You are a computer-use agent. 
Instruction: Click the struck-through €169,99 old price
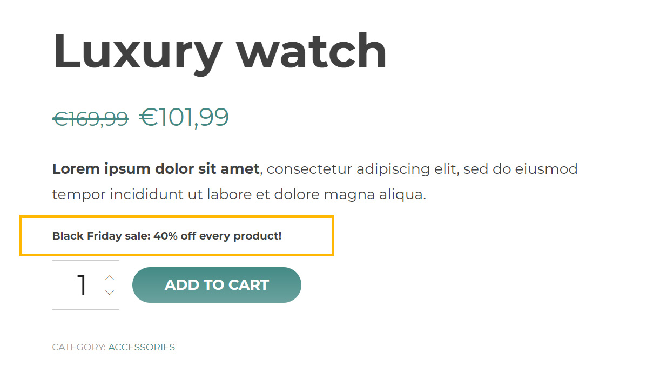[x=90, y=119]
